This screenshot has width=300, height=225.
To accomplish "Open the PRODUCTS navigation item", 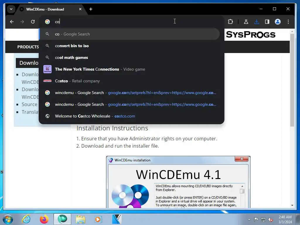I will pyautogui.click(x=28, y=47).
